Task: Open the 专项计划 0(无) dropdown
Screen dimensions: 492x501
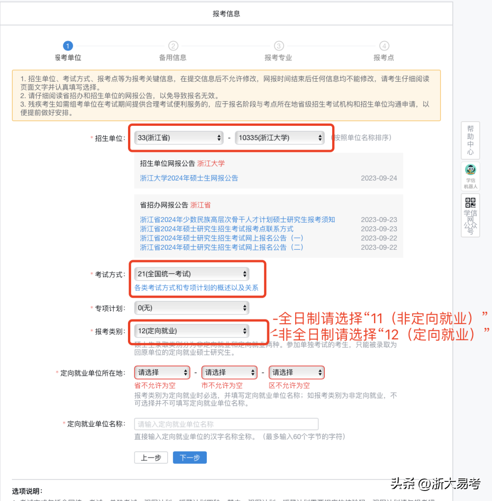Action: [x=192, y=308]
